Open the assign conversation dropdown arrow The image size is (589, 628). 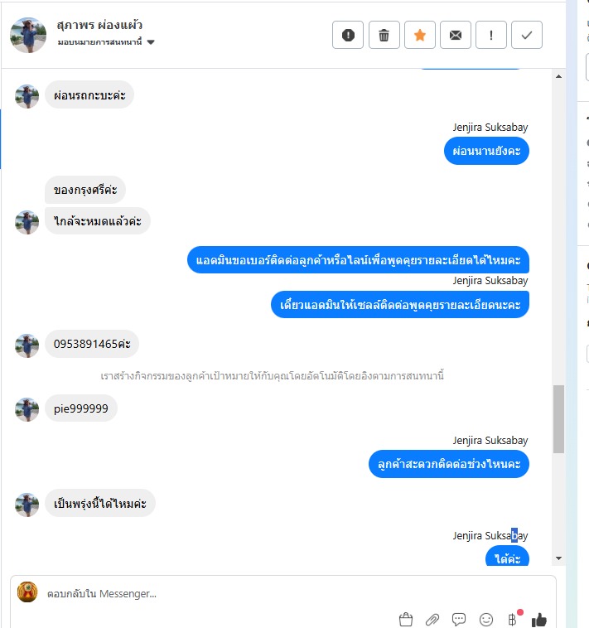click(151, 42)
